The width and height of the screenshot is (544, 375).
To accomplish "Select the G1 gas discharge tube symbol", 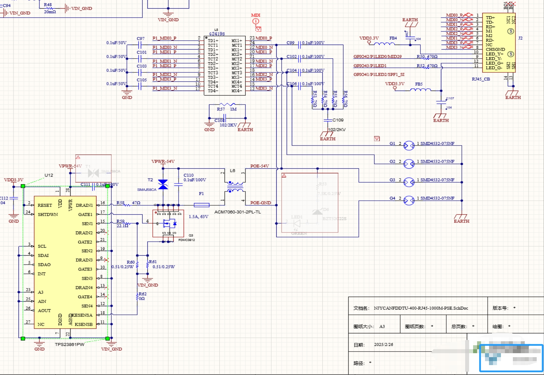I will click(x=409, y=146).
